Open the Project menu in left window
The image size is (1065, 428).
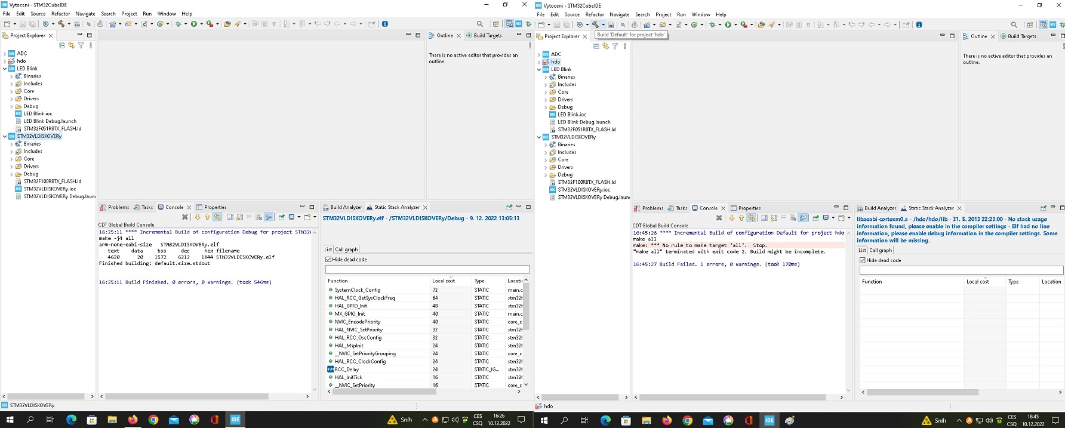(129, 14)
